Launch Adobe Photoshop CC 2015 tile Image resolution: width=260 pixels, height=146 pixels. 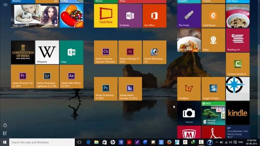point(106,89)
